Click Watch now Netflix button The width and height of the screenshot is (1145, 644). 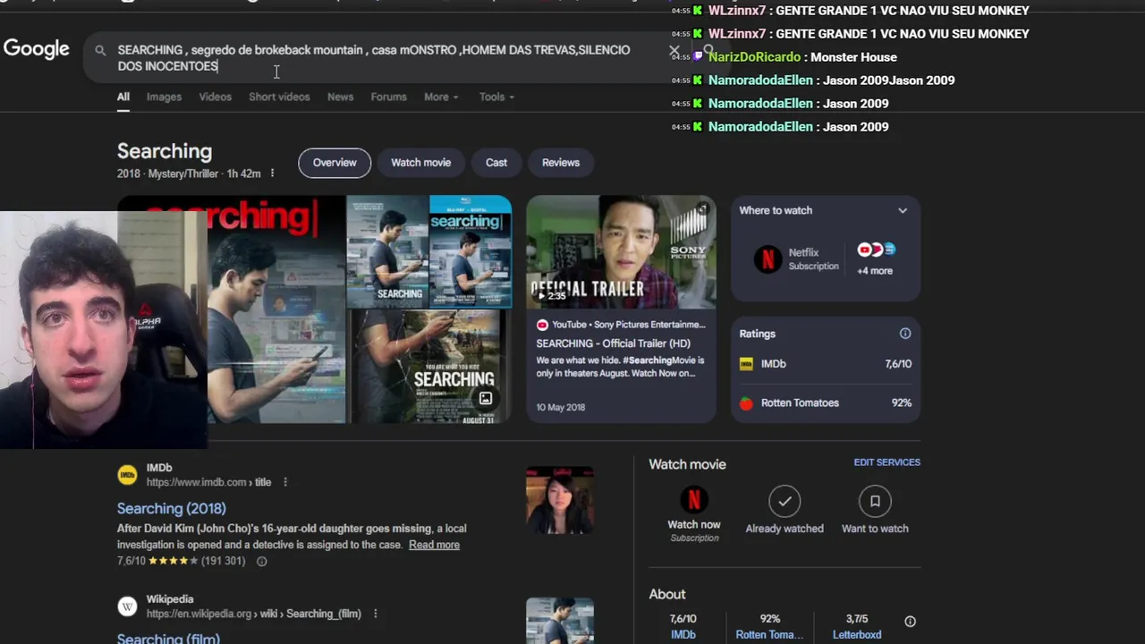(x=694, y=513)
